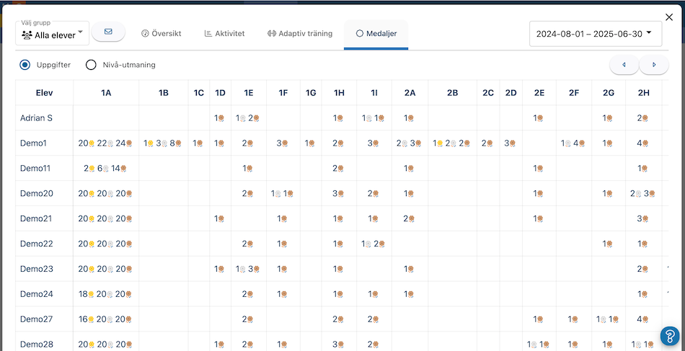Click Demo24's 1A cell starting with 18
The image size is (685, 351).
point(105,294)
